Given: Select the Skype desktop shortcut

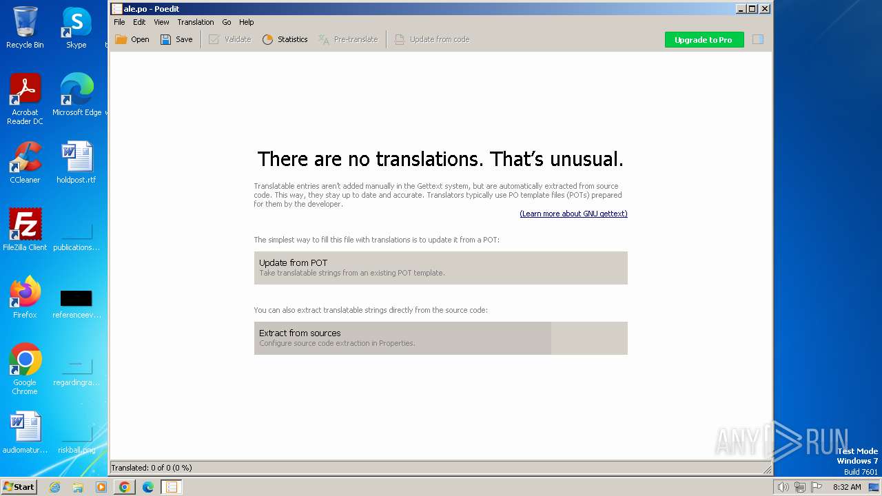Looking at the screenshot, I should click(x=76, y=28).
